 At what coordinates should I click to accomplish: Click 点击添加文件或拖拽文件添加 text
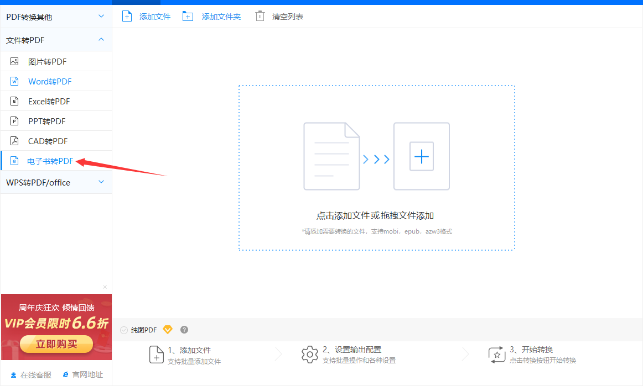375,216
